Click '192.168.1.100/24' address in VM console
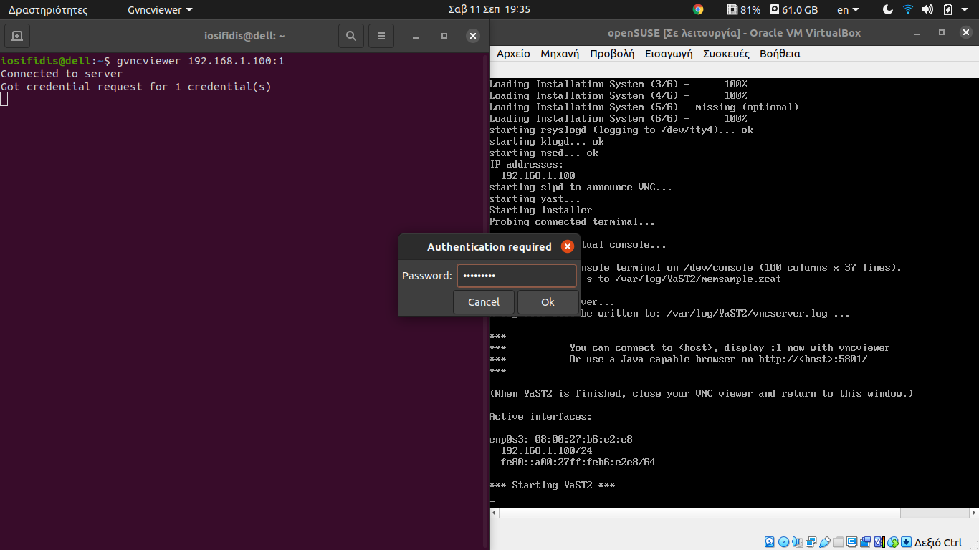This screenshot has width=979, height=550. tap(547, 451)
